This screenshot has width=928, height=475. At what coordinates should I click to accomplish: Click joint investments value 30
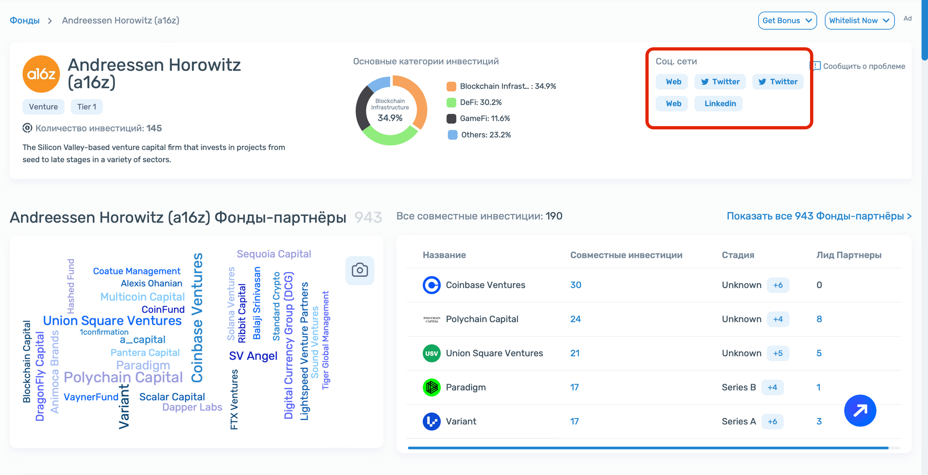[575, 285]
